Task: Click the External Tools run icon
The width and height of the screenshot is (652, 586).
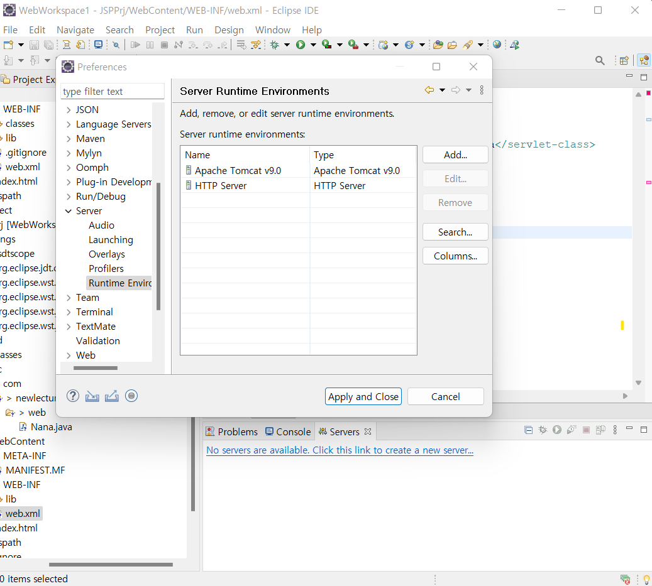Action: tap(353, 45)
